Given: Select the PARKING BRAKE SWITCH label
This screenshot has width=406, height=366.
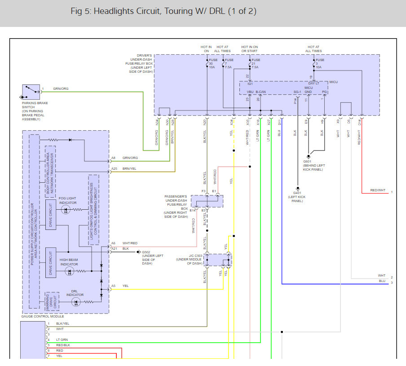Looking at the screenshot, I should pos(35,111).
